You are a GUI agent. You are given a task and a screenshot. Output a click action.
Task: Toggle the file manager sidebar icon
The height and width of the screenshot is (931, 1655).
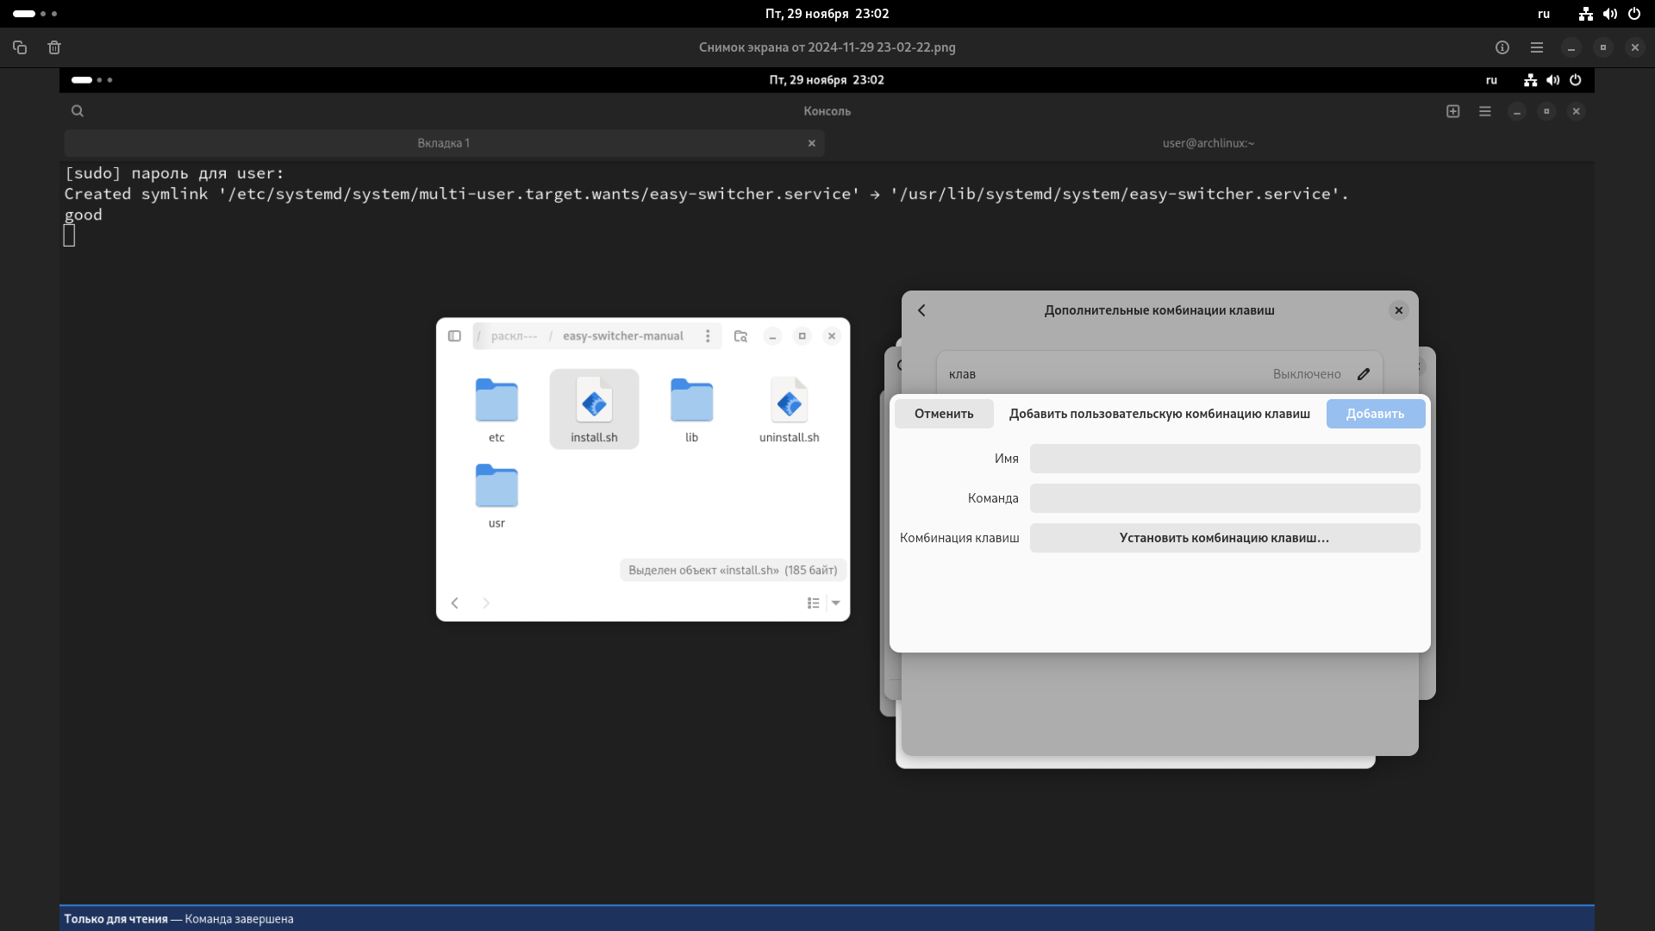point(454,336)
